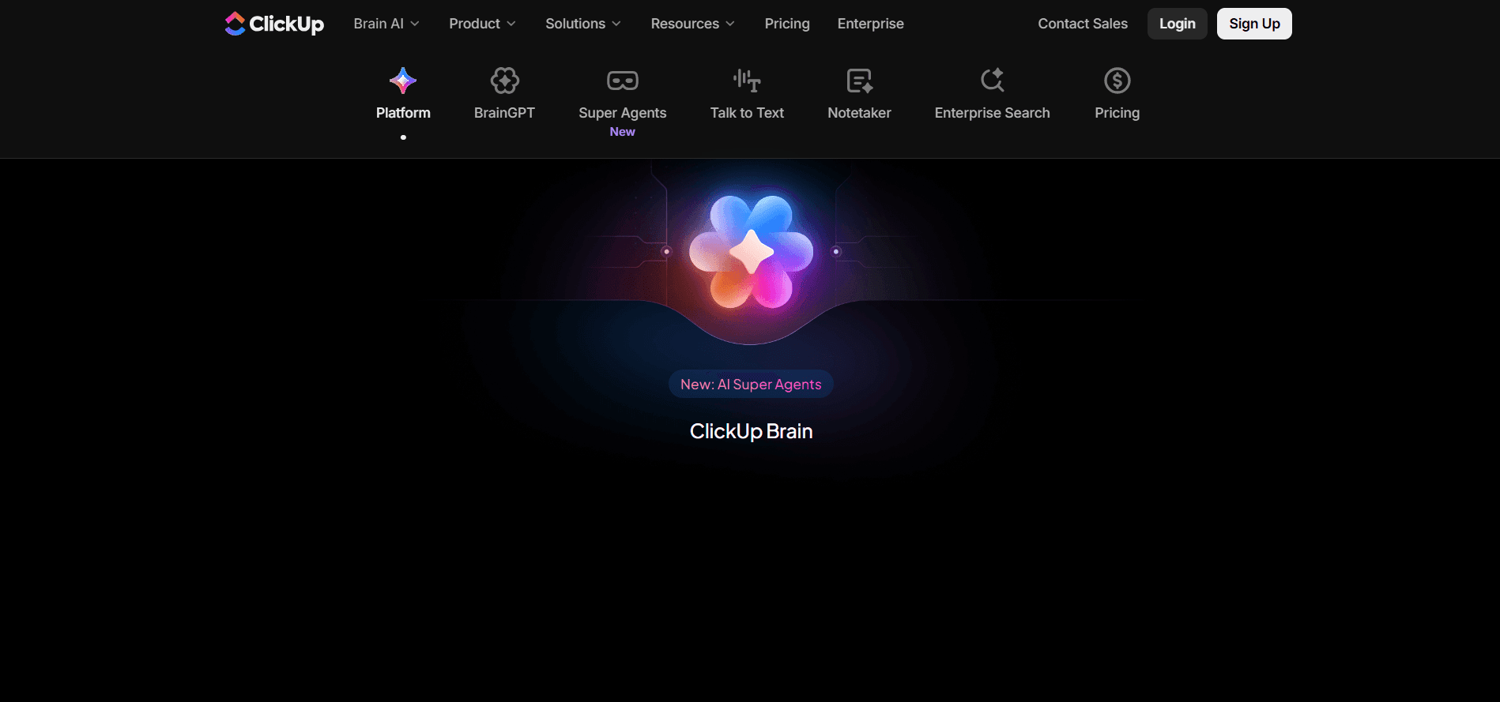Open the Super Agents tab label

pos(623,113)
